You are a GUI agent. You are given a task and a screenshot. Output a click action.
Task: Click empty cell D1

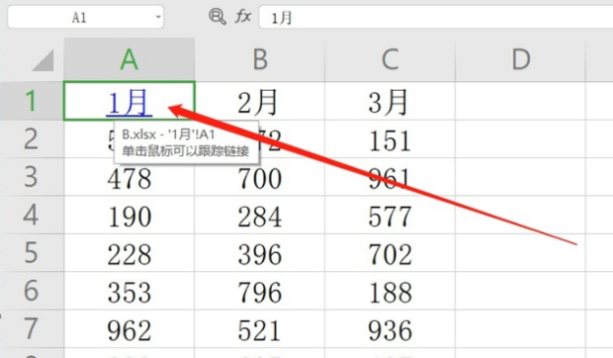[520, 101]
